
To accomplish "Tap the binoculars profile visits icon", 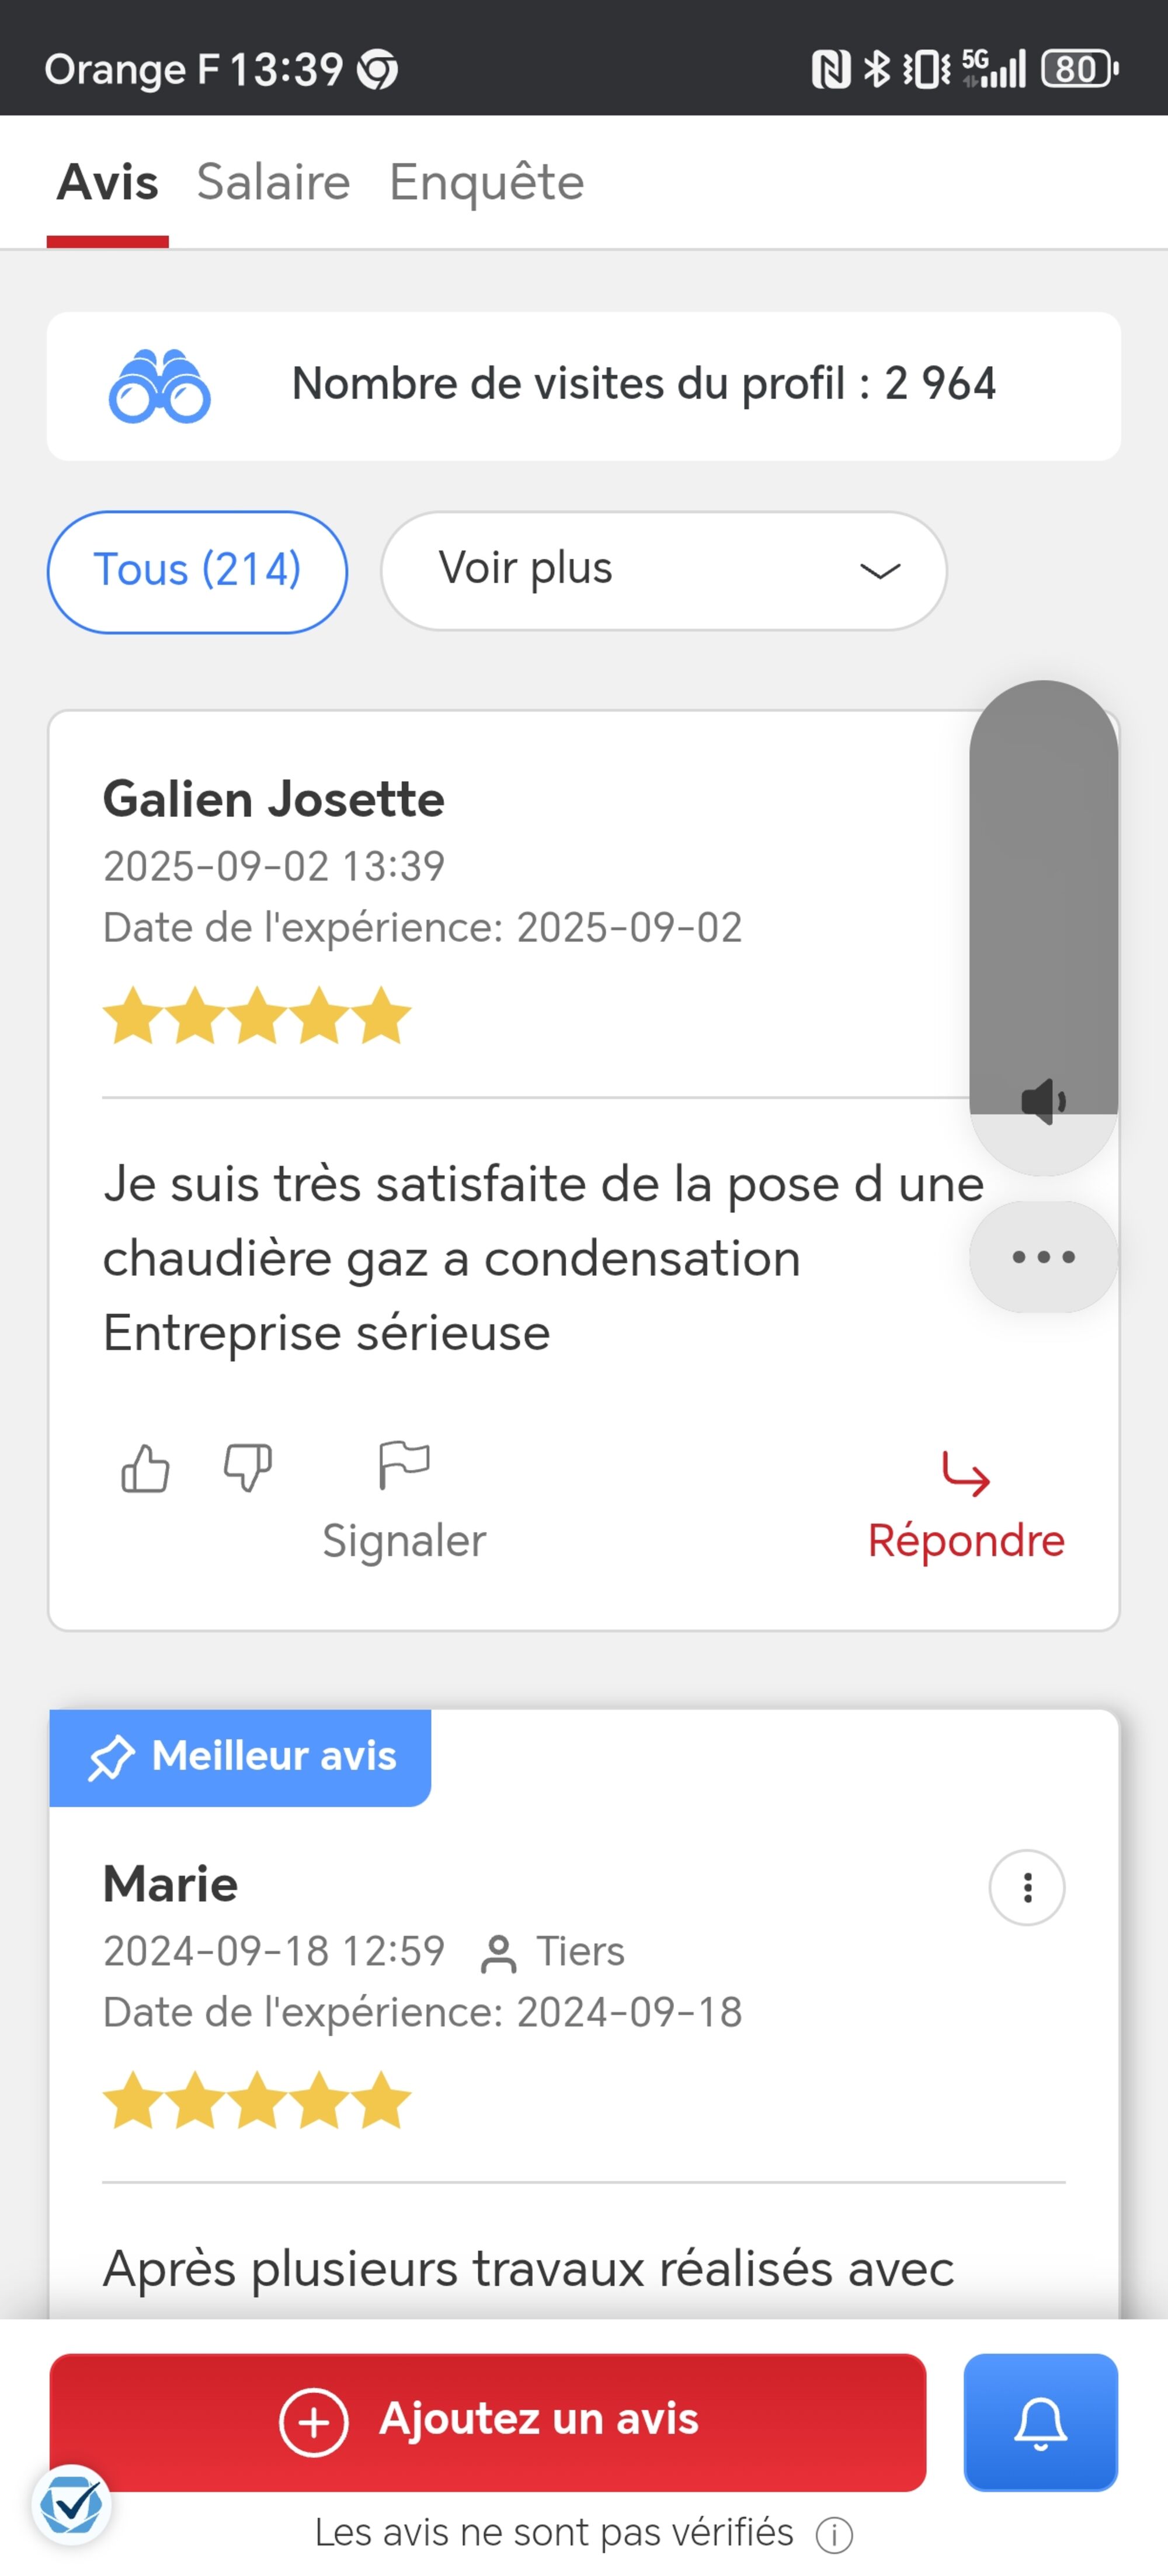I will pyautogui.click(x=160, y=387).
